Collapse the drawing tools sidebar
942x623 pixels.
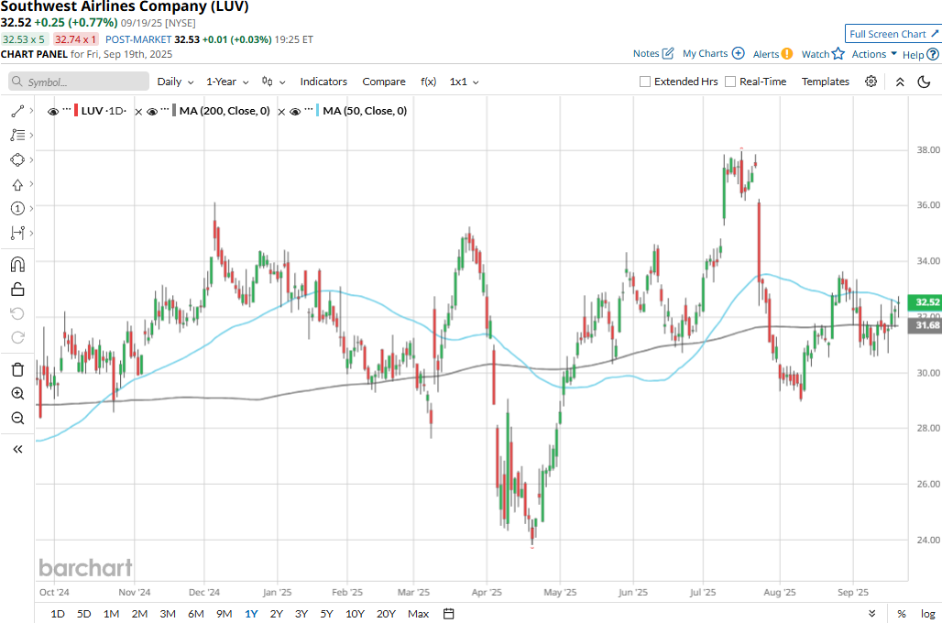coord(17,449)
